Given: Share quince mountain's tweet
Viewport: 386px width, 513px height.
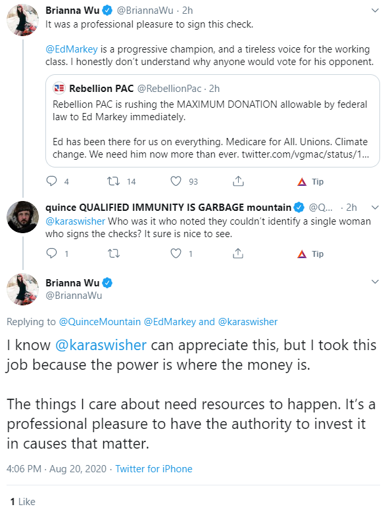Looking at the screenshot, I should click(238, 254).
